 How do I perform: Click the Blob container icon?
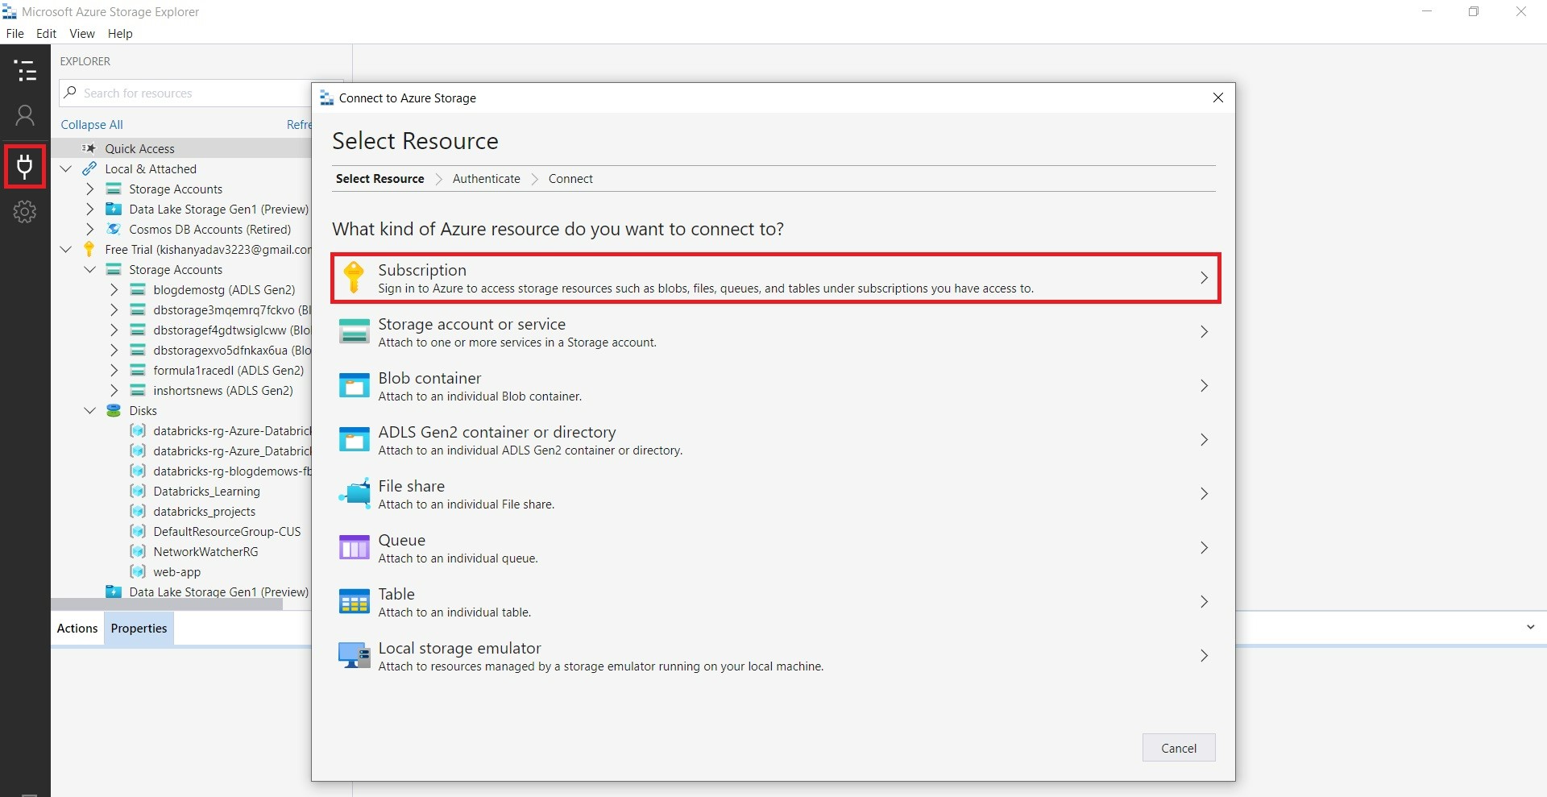click(354, 385)
